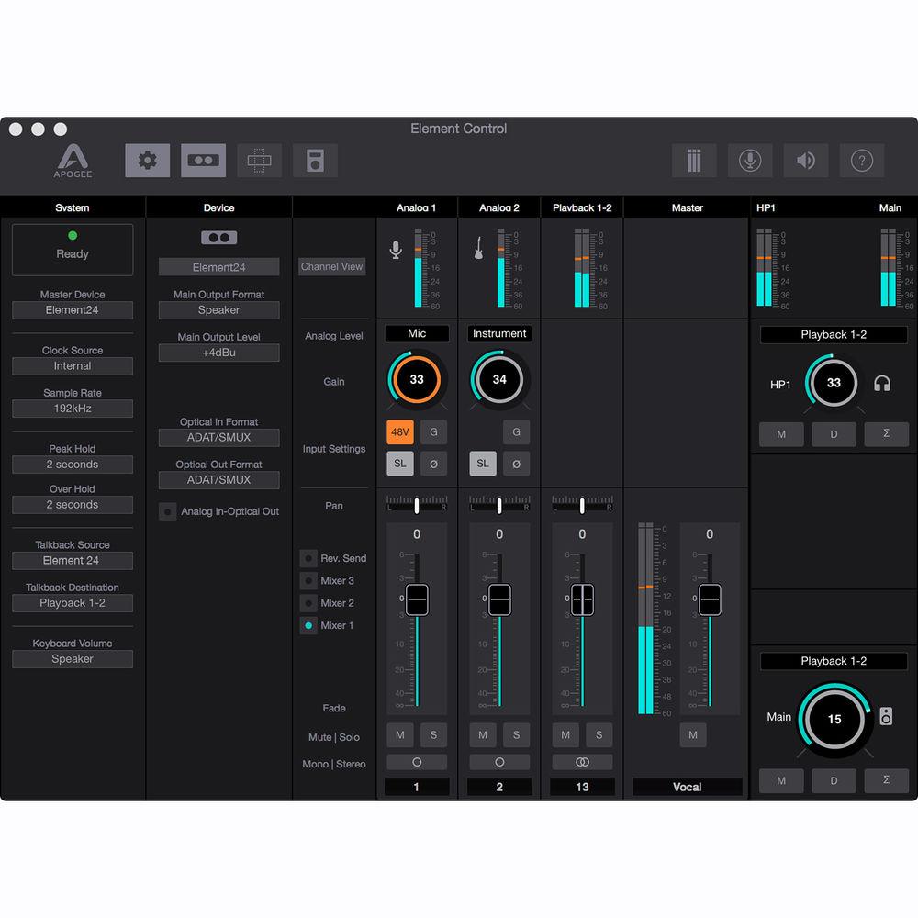Click the settings gear icon in toolbar

[x=147, y=161]
